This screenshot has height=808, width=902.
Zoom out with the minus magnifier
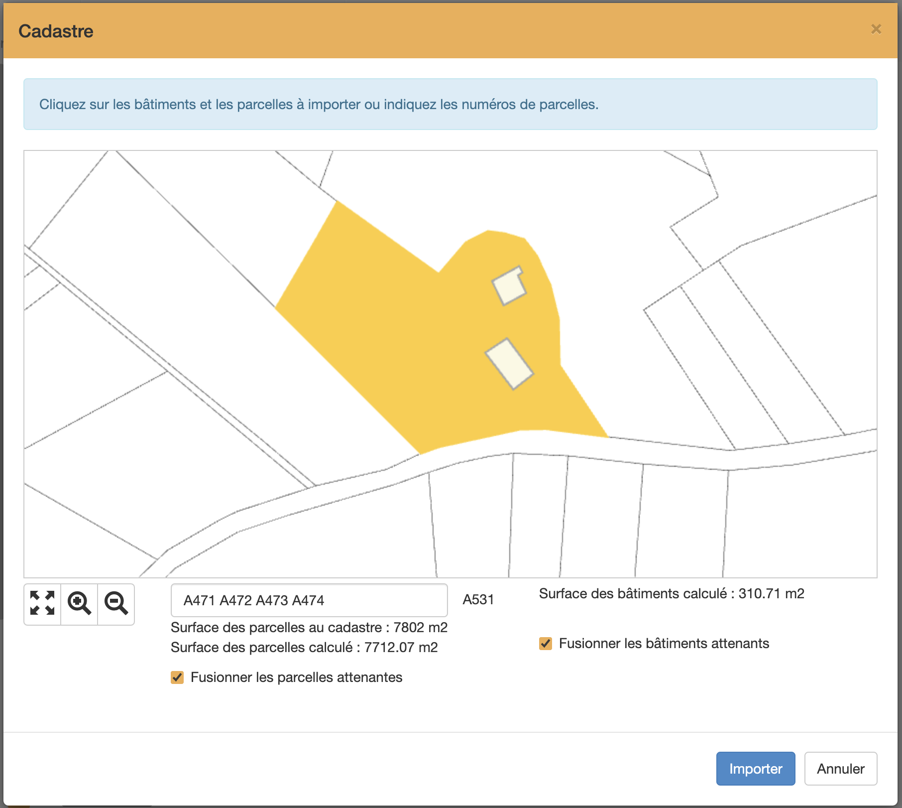[x=116, y=603]
